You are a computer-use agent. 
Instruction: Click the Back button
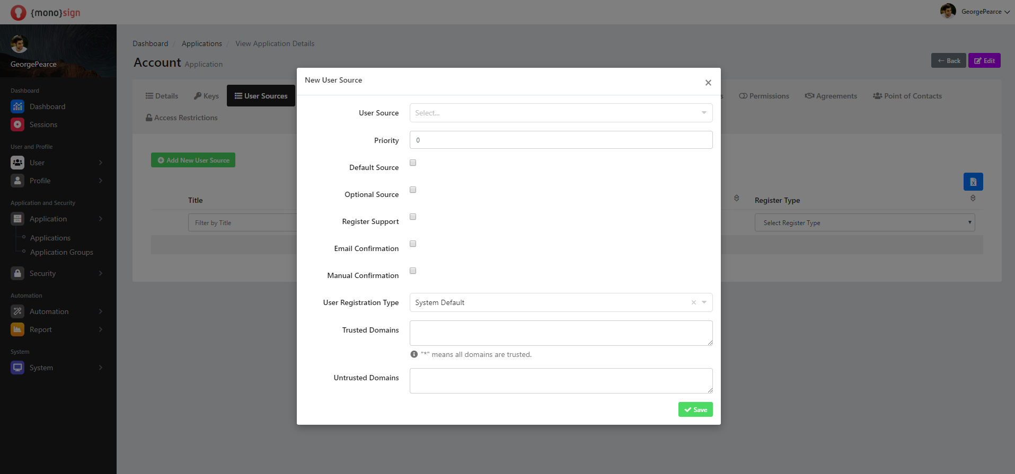[949, 60]
